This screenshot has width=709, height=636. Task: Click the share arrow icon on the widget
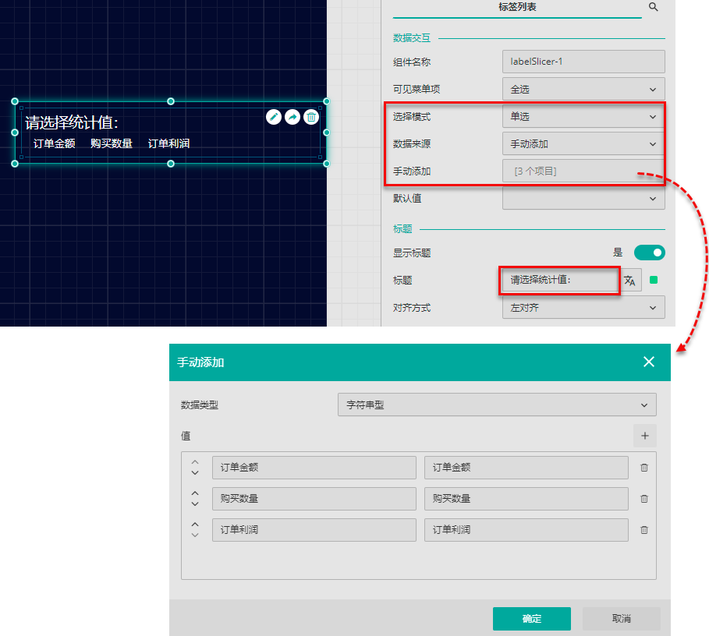pyautogui.click(x=292, y=117)
